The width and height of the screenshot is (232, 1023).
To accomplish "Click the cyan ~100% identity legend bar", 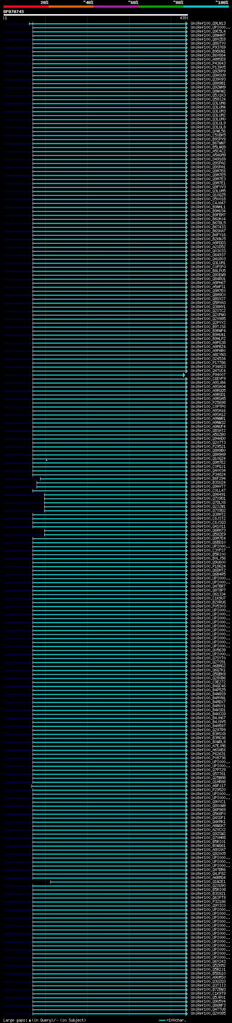I will click(x=206, y=7).
